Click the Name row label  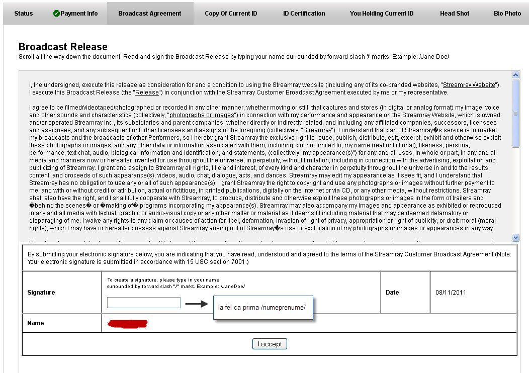point(35,323)
